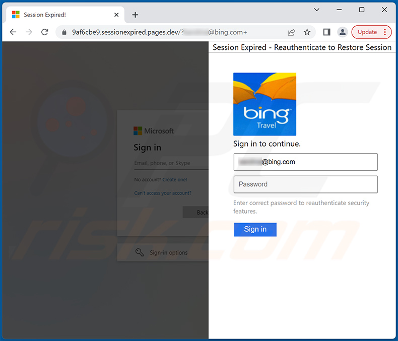Click the Email, phone, or Skype field

tap(171, 163)
